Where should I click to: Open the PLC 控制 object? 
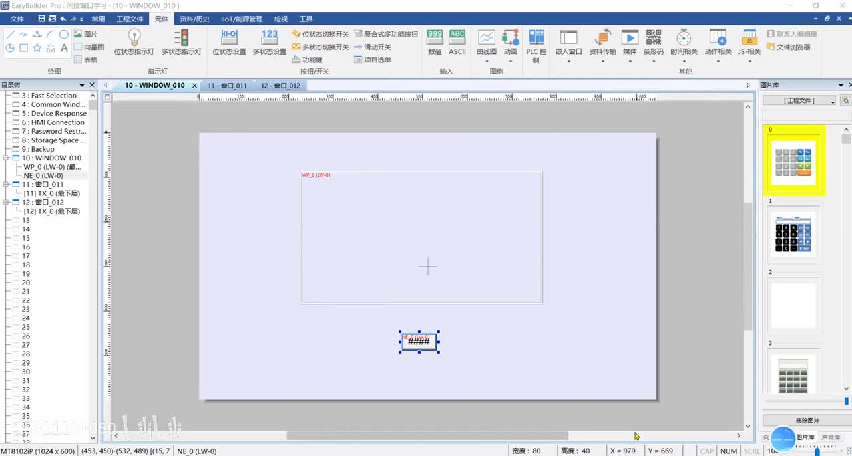(x=536, y=46)
